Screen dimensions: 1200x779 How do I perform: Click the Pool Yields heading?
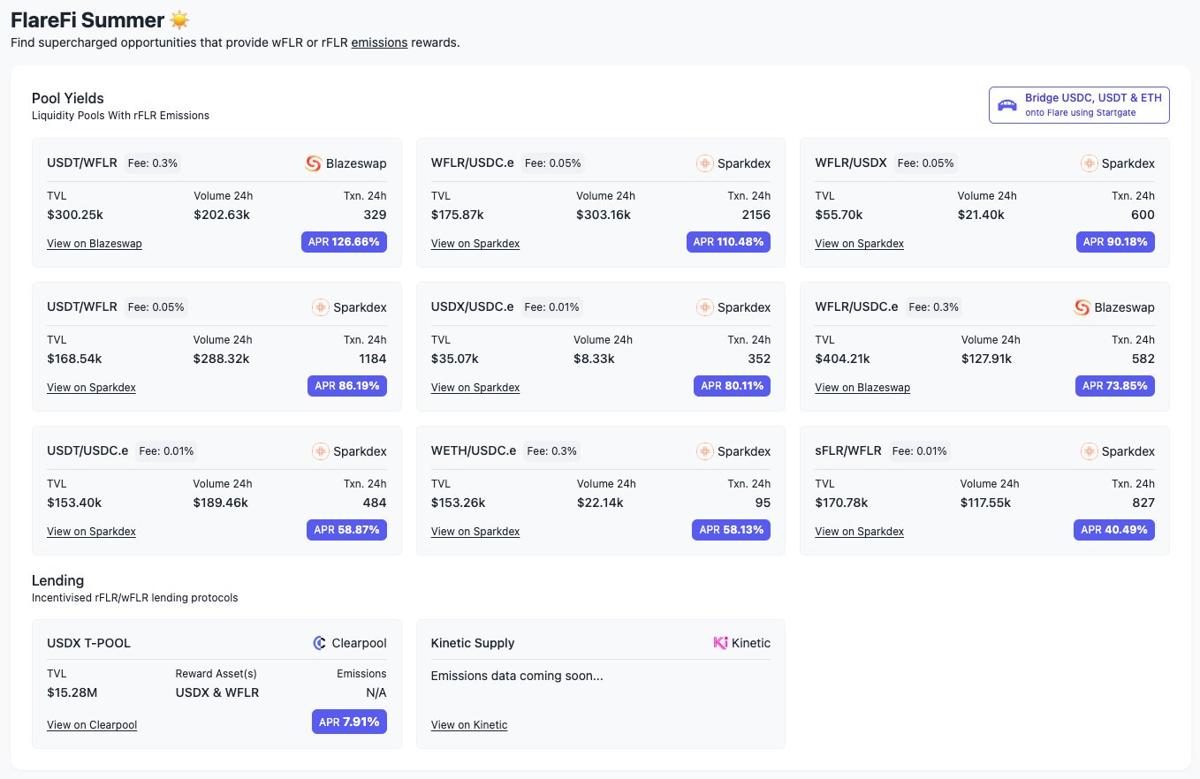click(x=68, y=98)
